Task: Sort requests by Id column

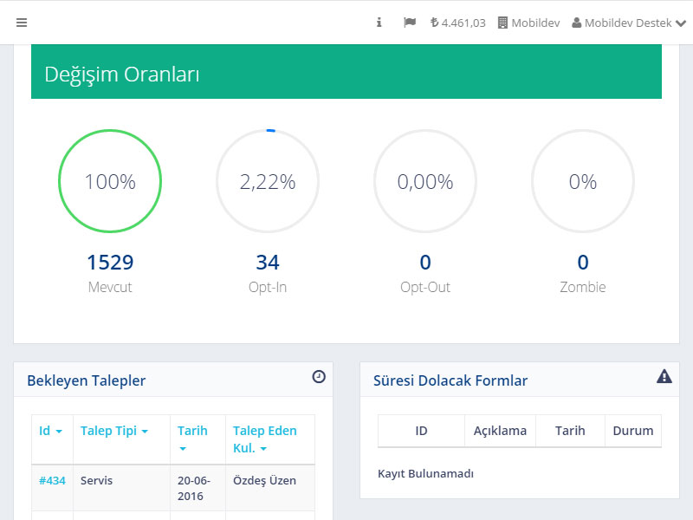Action: point(50,431)
